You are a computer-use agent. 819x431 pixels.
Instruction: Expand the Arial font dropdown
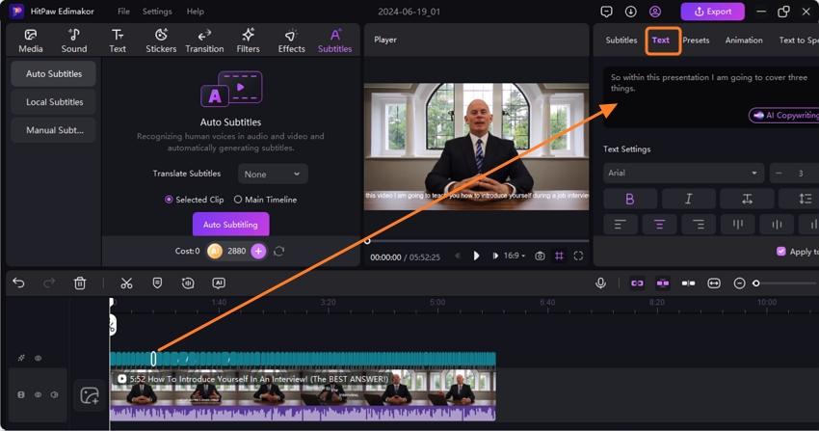(x=682, y=174)
